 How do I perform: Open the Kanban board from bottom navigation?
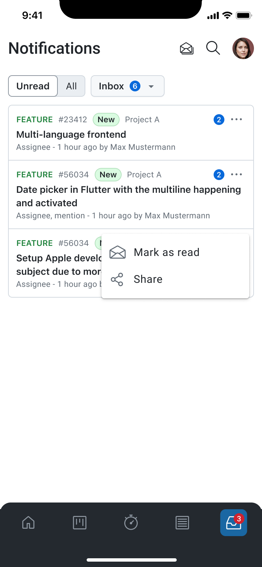[80, 523]
